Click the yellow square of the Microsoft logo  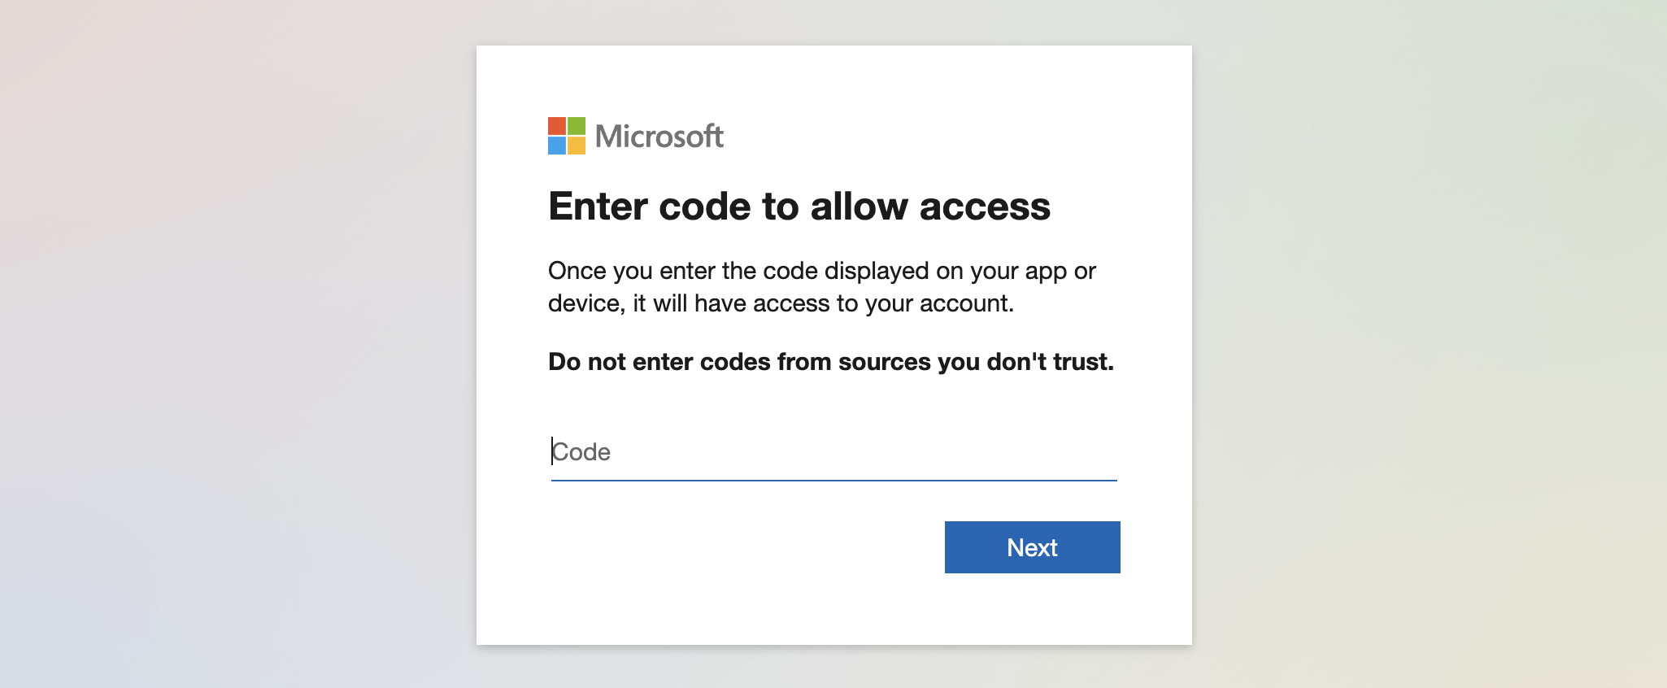pyautogui.click(x=577, y=146)
